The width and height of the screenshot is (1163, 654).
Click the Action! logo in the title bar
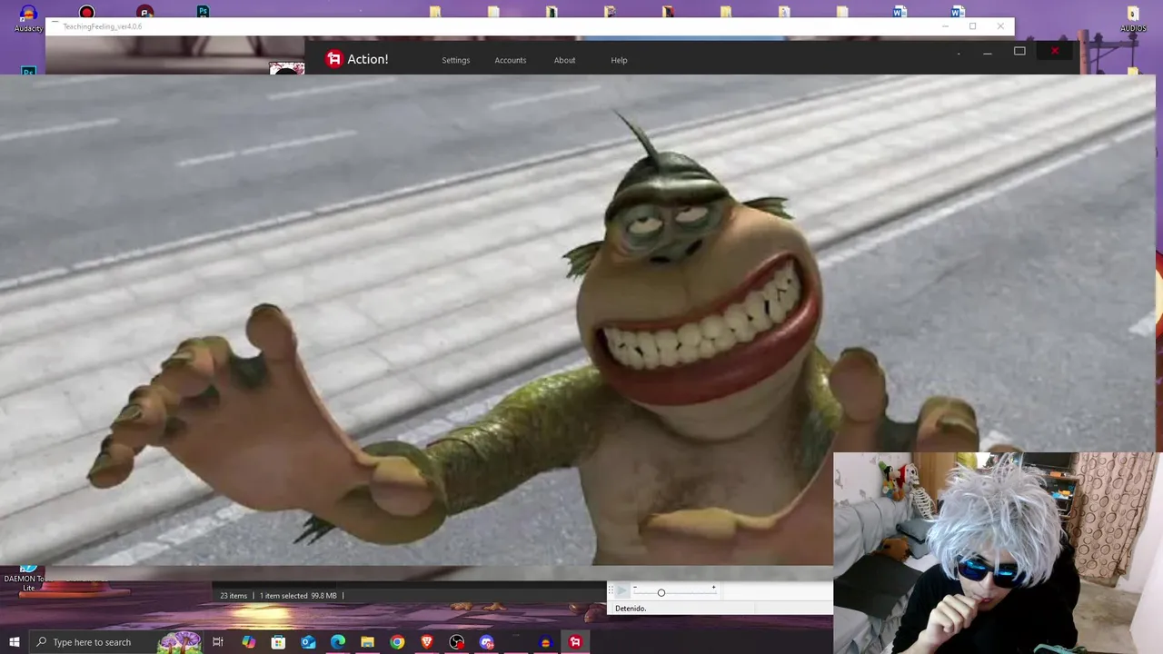333,59
